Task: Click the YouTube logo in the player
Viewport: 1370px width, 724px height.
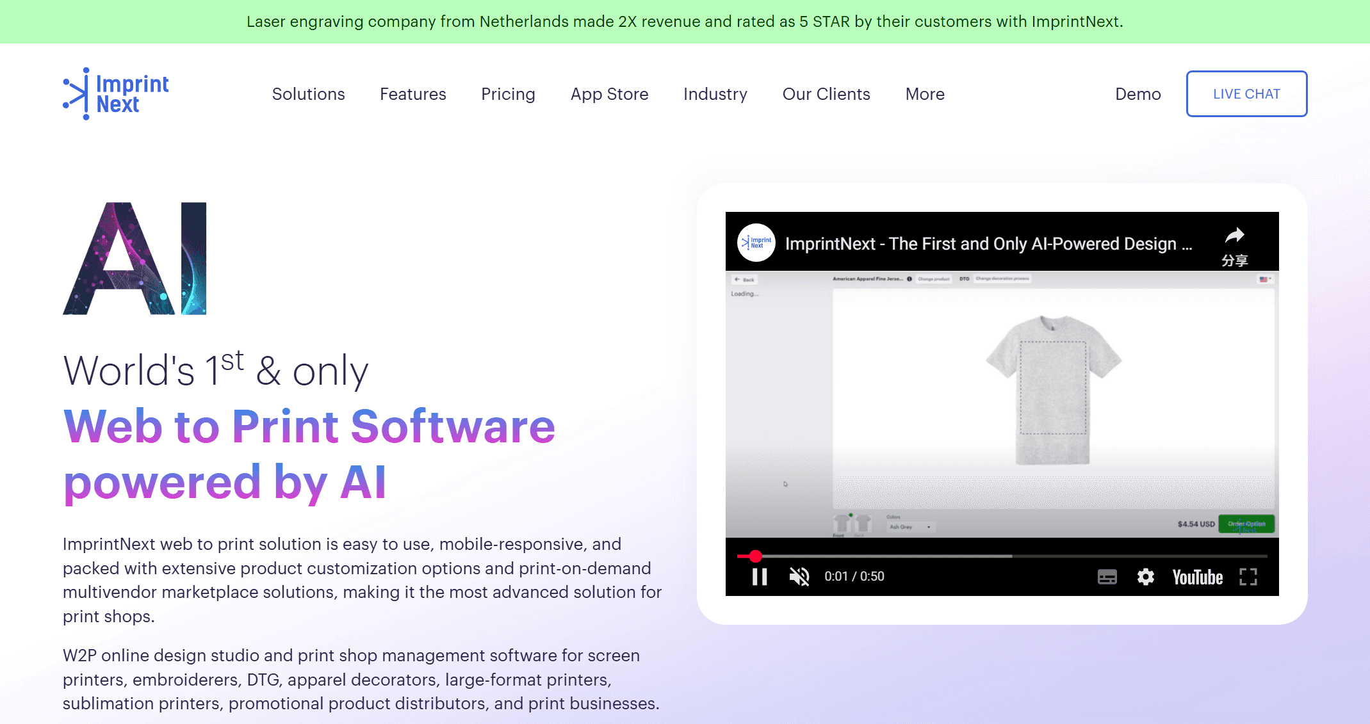Action: point(1197,577)
